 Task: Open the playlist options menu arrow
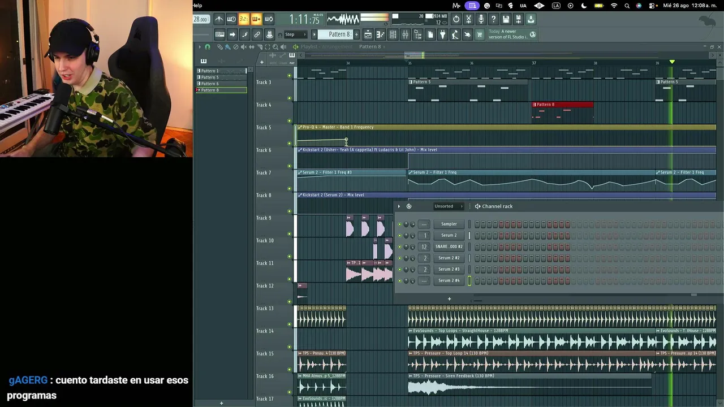pos(199,47)
